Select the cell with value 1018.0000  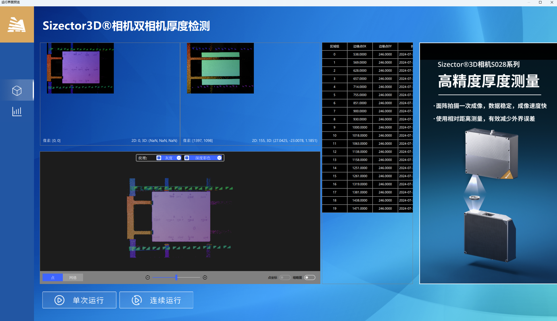point(360,136)
